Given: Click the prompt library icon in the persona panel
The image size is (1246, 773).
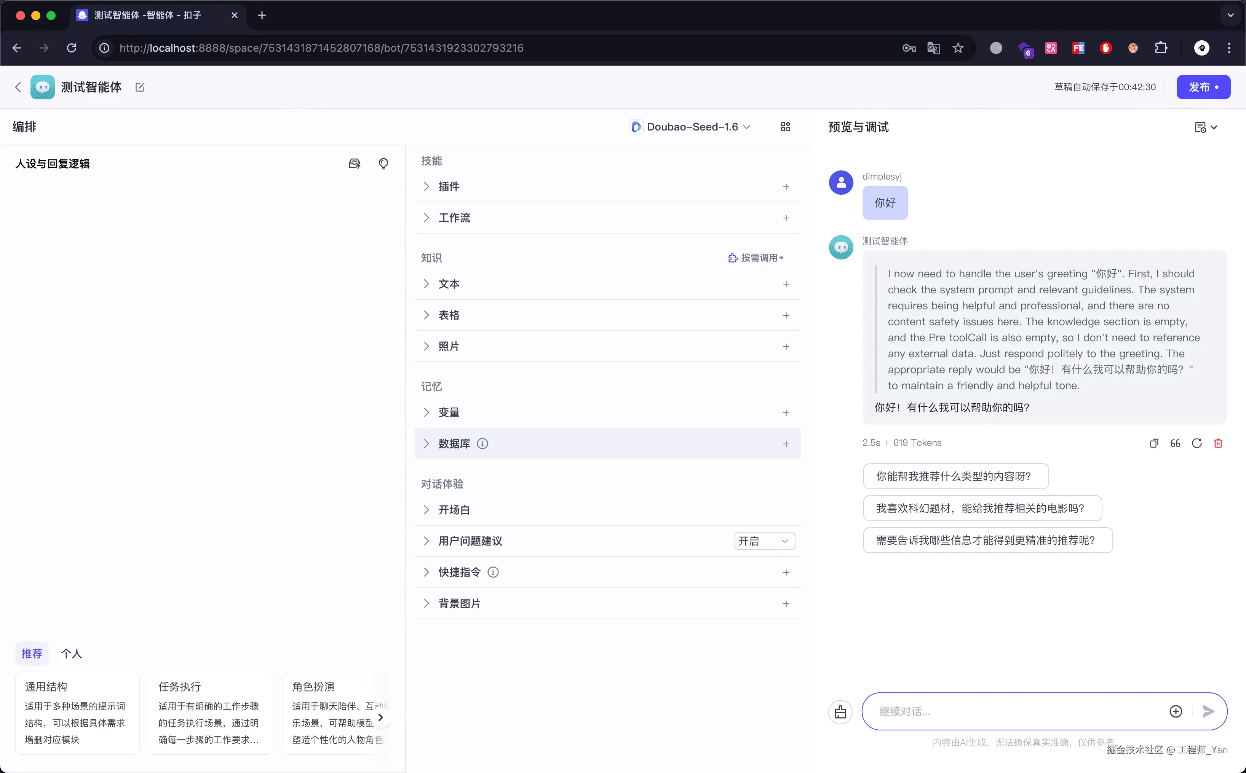Looking at the screenshot, I should pos(354,164).
